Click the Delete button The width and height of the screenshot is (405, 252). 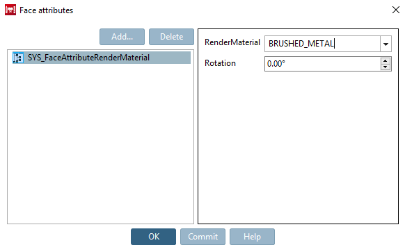point(171,37)
